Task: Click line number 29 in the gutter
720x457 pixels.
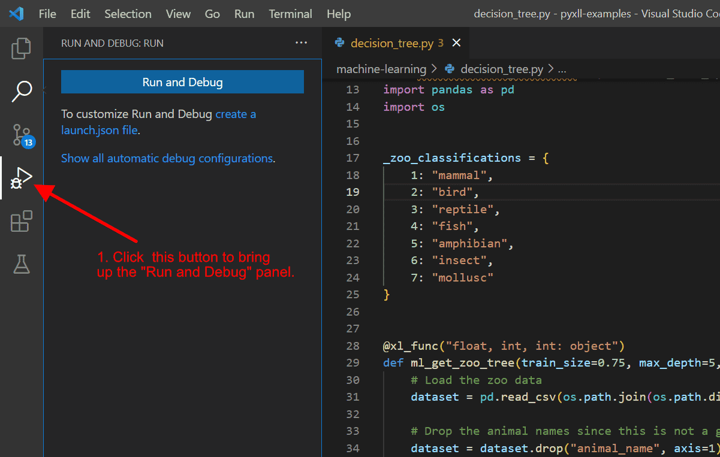Action: 353,363
